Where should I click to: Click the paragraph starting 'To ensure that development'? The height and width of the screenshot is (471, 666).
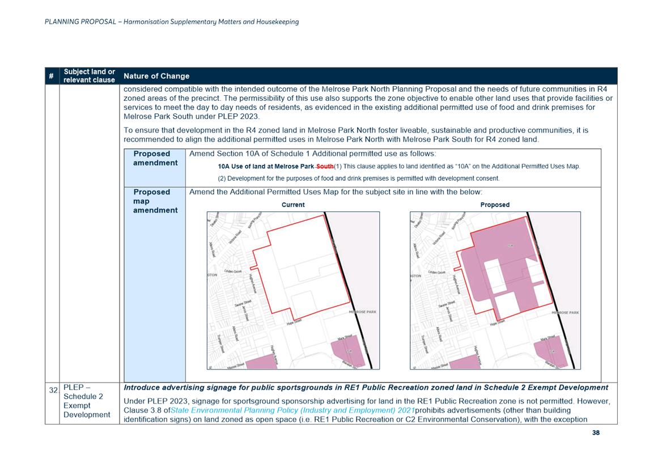[356, 135]
